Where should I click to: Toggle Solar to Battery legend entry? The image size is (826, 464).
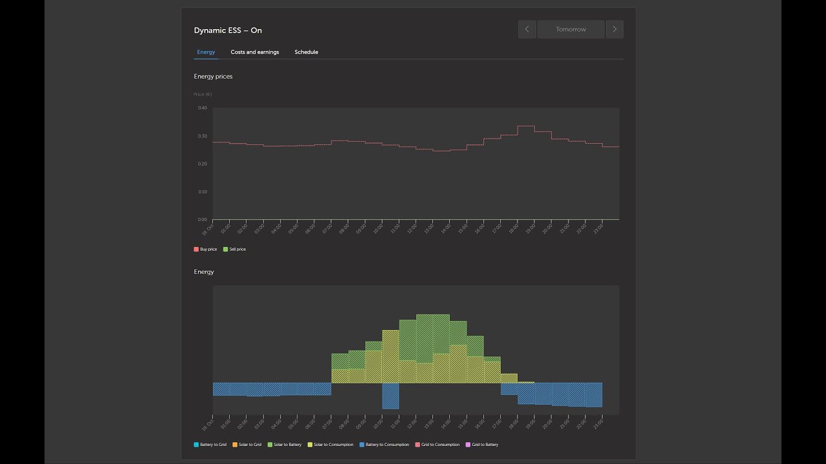point(285,445)
